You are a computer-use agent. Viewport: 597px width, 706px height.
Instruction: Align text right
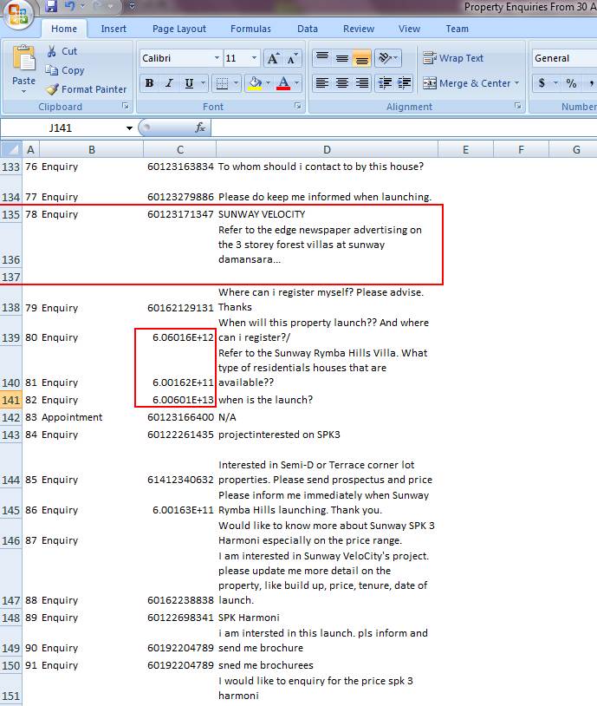point(361,83)
